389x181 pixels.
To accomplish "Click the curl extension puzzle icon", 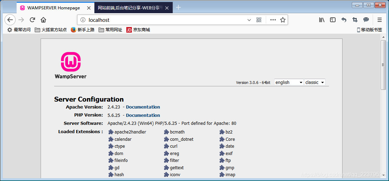I will (x=166, y=146).
